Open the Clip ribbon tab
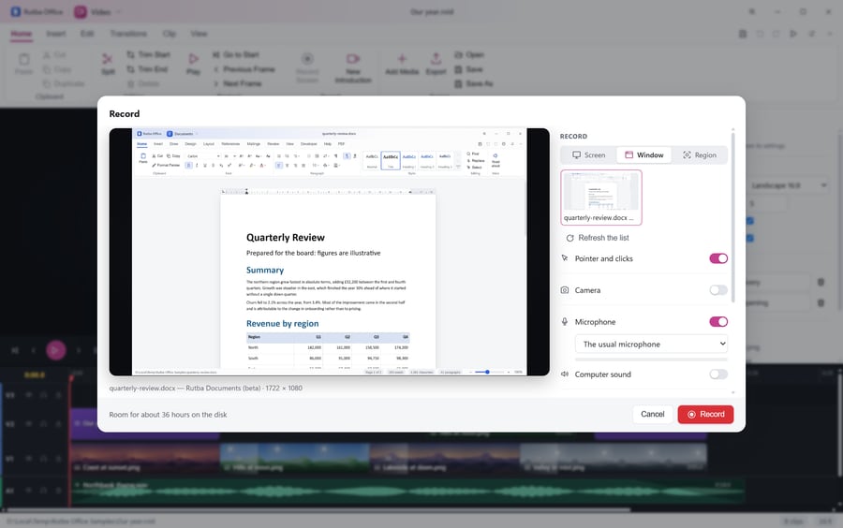Screen dimensions: 843x528 170,34
